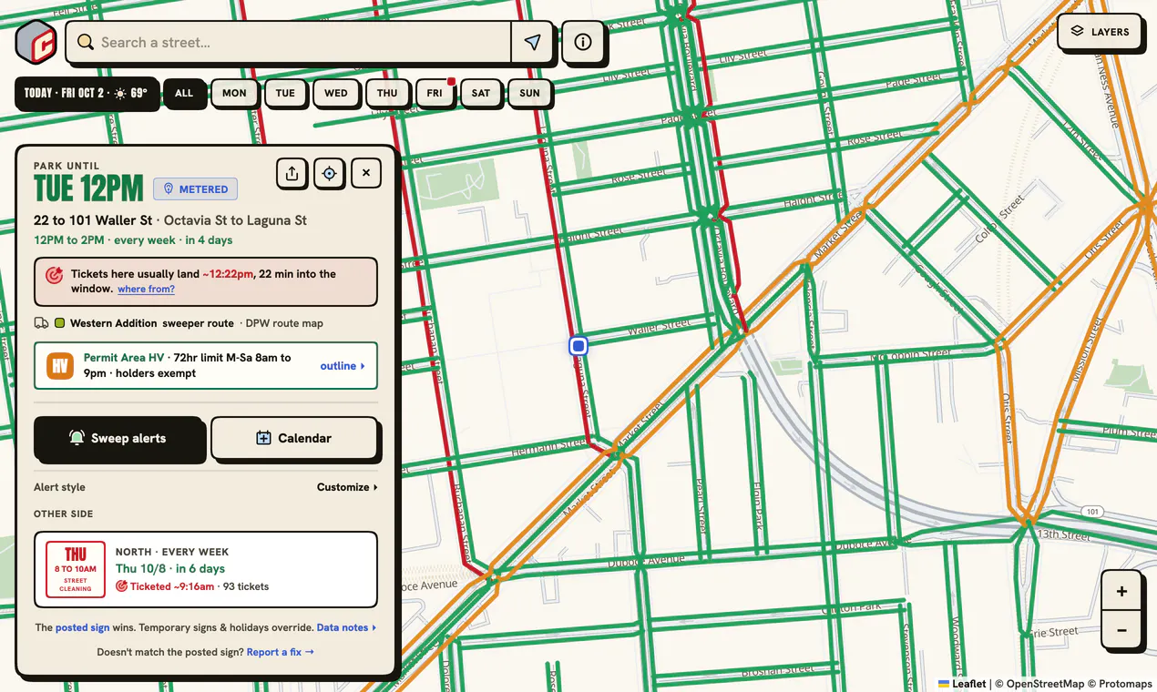Zoom out on the map

1121,630
